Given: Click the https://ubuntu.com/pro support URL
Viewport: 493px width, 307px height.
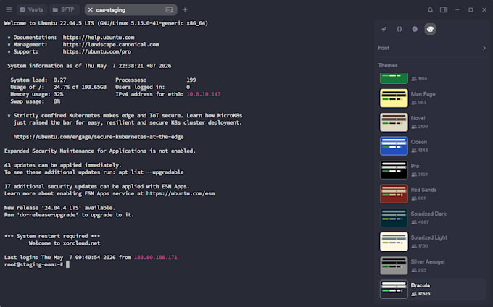Looking at the screenshot, I should click(97, 51).
